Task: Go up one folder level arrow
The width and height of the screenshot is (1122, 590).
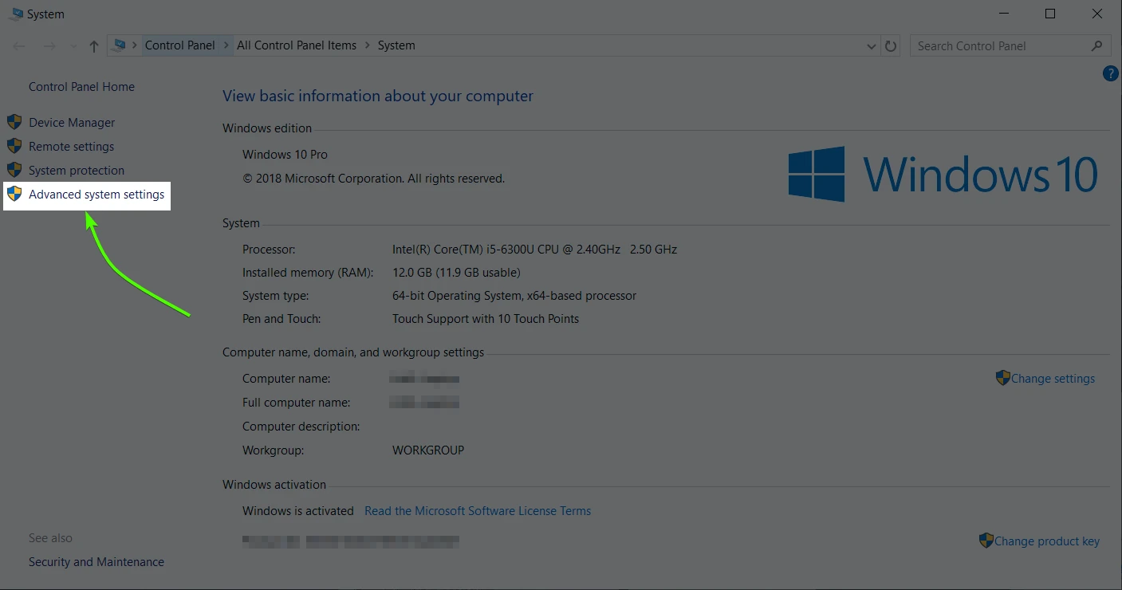Action: click(94, 46)
